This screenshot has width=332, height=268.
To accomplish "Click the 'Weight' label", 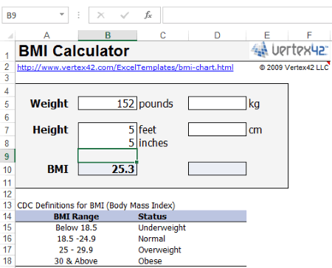I will pyautogui.click(x=49, y=104).
